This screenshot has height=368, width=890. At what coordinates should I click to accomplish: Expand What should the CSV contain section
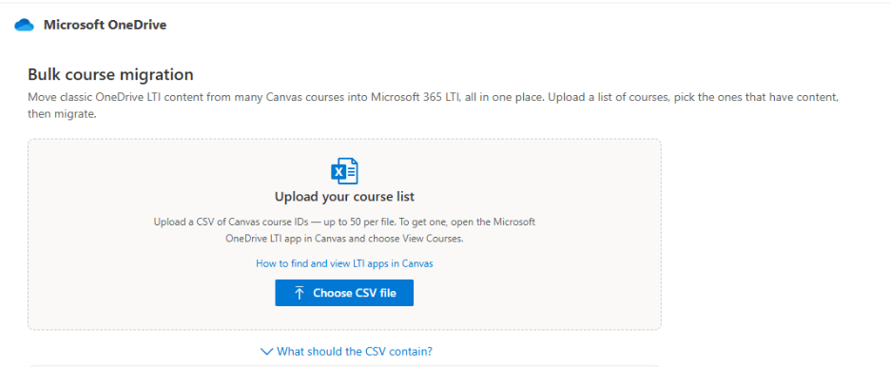pos(346,352)
